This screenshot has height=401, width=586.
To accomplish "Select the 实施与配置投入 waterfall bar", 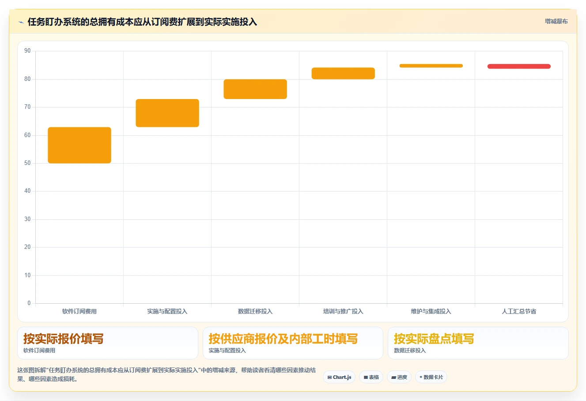I will (x=167, y=113).
